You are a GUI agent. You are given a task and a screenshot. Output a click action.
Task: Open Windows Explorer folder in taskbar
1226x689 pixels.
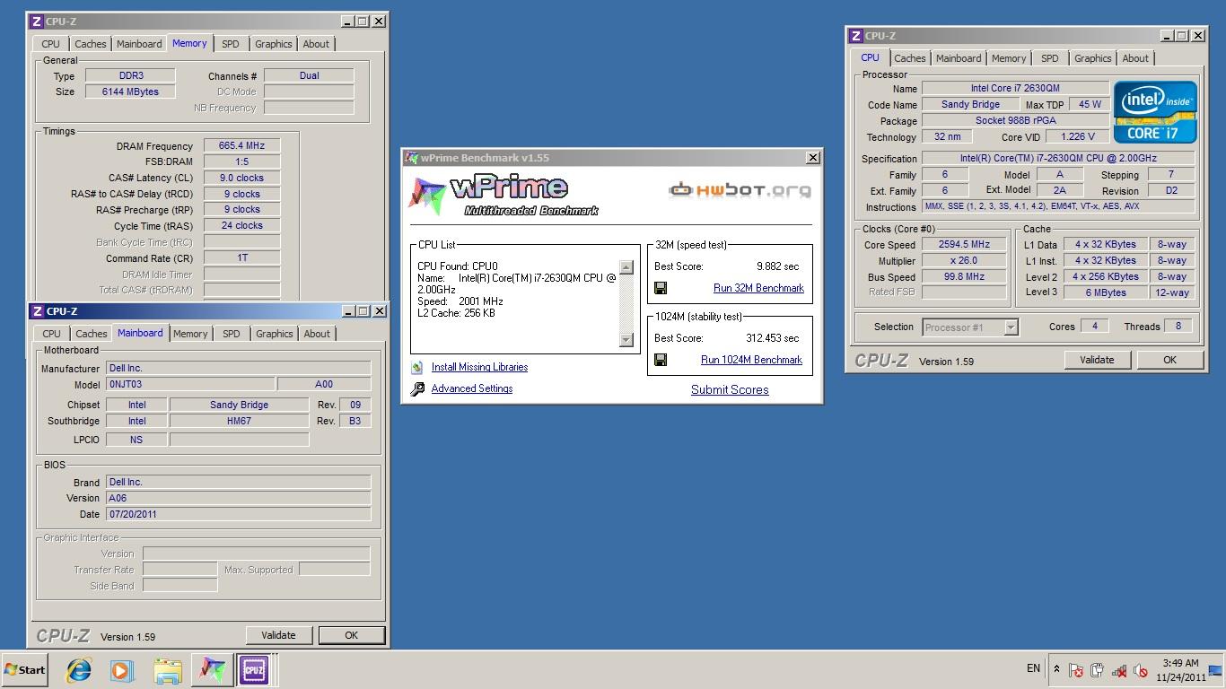tap(167, 670)
